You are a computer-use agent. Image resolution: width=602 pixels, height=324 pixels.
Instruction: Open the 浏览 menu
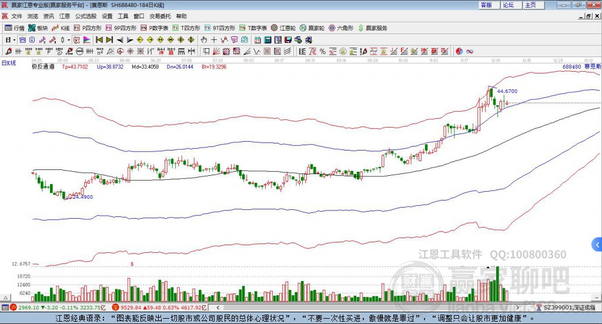pyautogui.click(x=33, y=16)
